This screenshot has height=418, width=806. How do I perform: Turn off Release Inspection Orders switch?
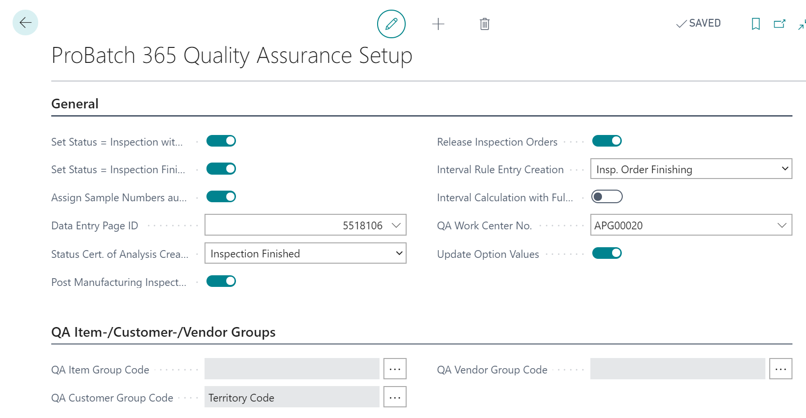607,141
